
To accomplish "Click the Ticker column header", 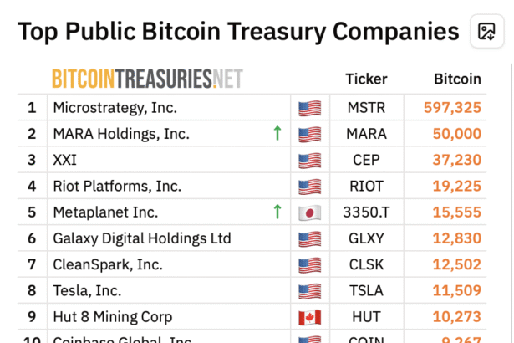I will pyautogui.click(x=366, y=79).
